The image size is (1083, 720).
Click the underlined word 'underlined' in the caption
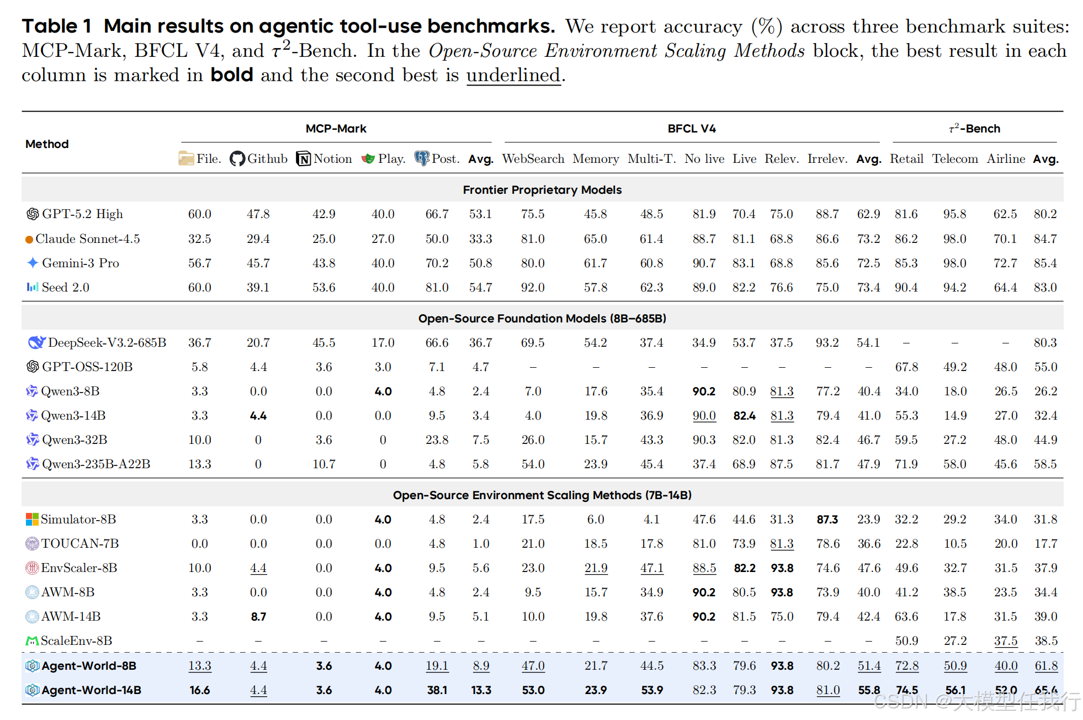513,75
